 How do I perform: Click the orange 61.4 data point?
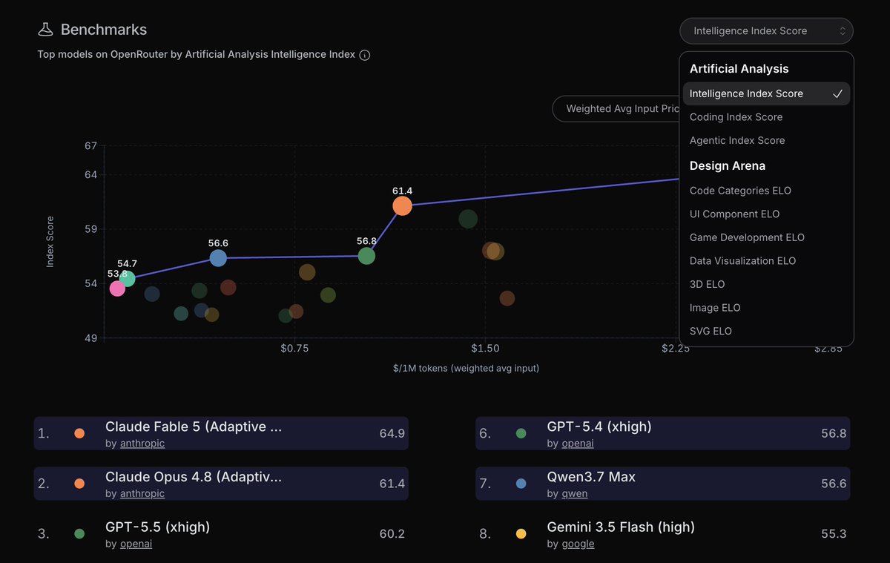coord(402,206)
